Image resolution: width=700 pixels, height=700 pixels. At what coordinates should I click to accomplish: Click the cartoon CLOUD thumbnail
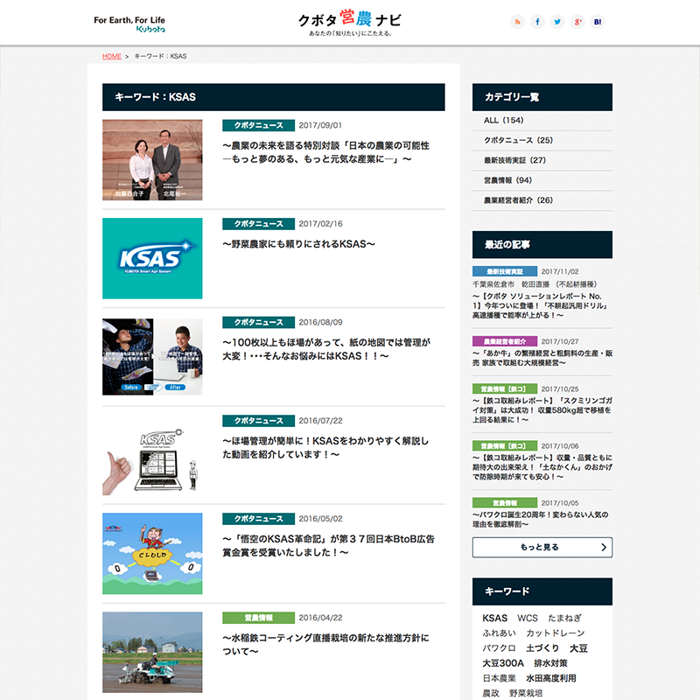(x=152, y=554)
